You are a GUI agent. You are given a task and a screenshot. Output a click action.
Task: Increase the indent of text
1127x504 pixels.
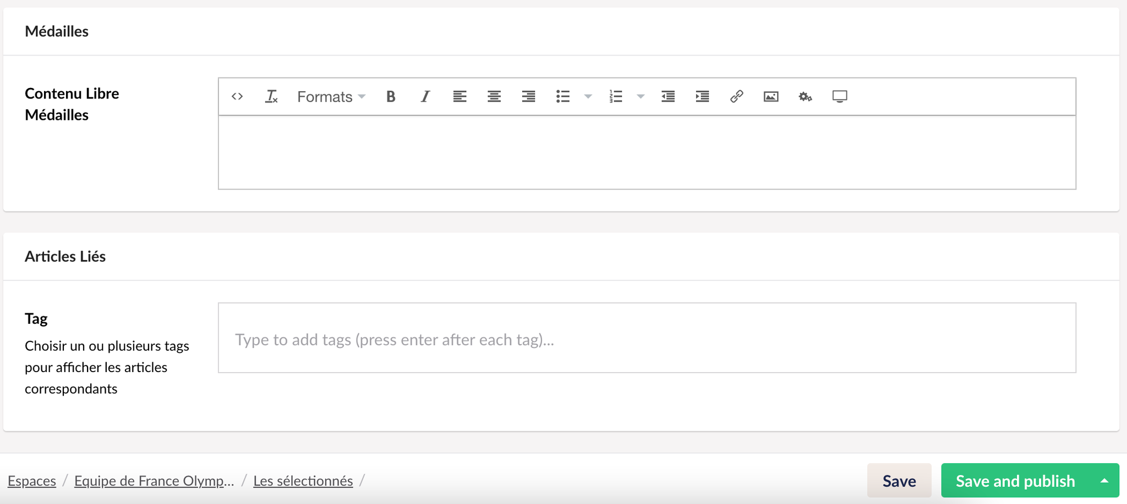(702, 97)
